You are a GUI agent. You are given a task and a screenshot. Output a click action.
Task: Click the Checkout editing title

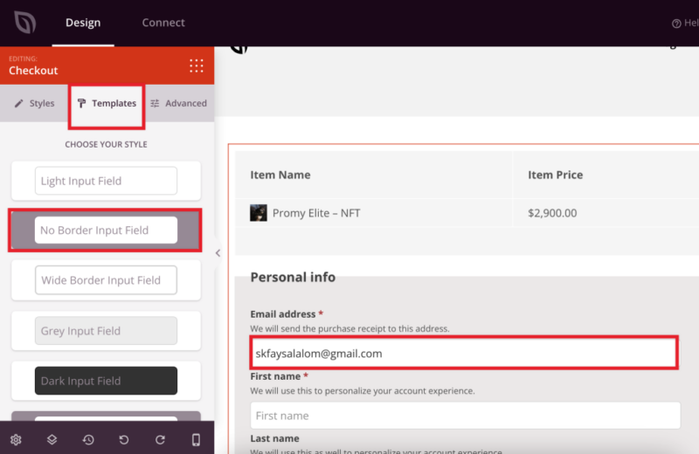click(x=33, y=71)
